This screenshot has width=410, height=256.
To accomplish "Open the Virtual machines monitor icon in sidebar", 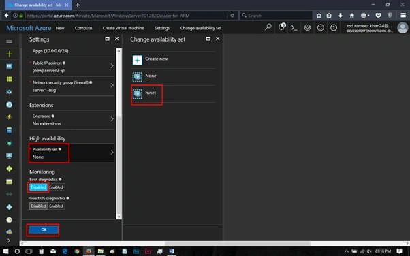I will 9,156.
